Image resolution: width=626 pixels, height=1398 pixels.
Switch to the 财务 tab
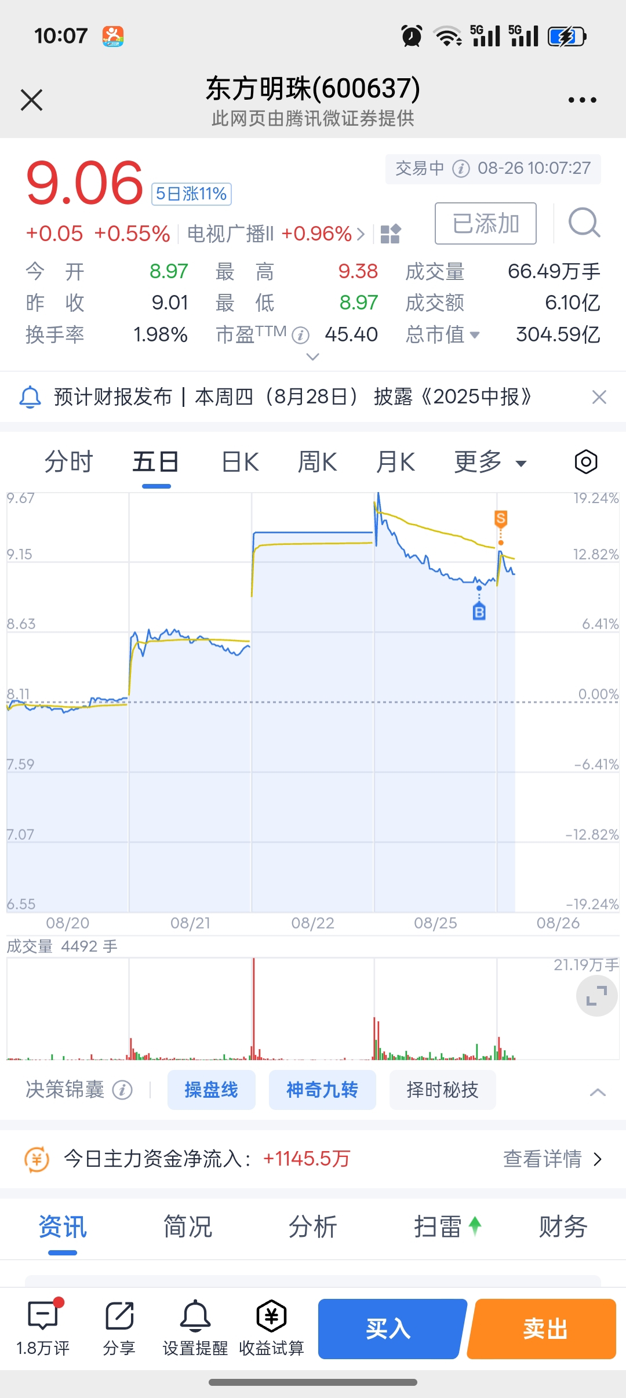pos(563,1227)
